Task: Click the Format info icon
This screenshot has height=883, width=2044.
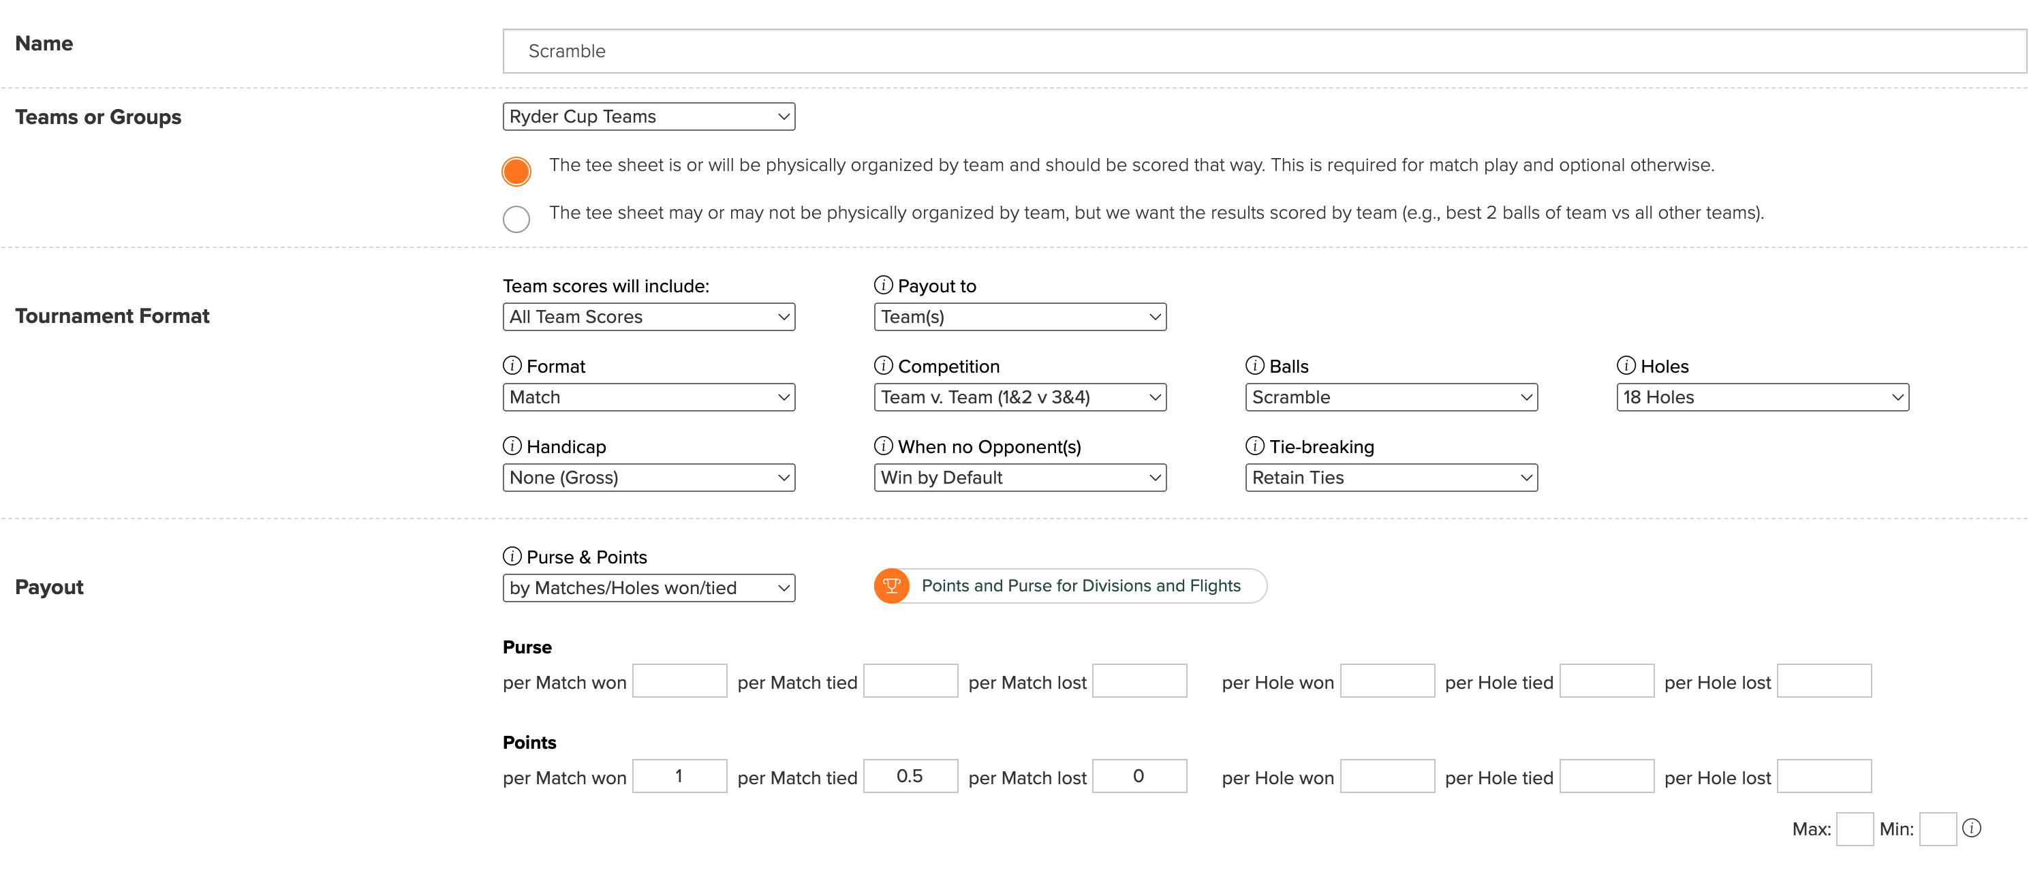Action: [x=512, y=365]
